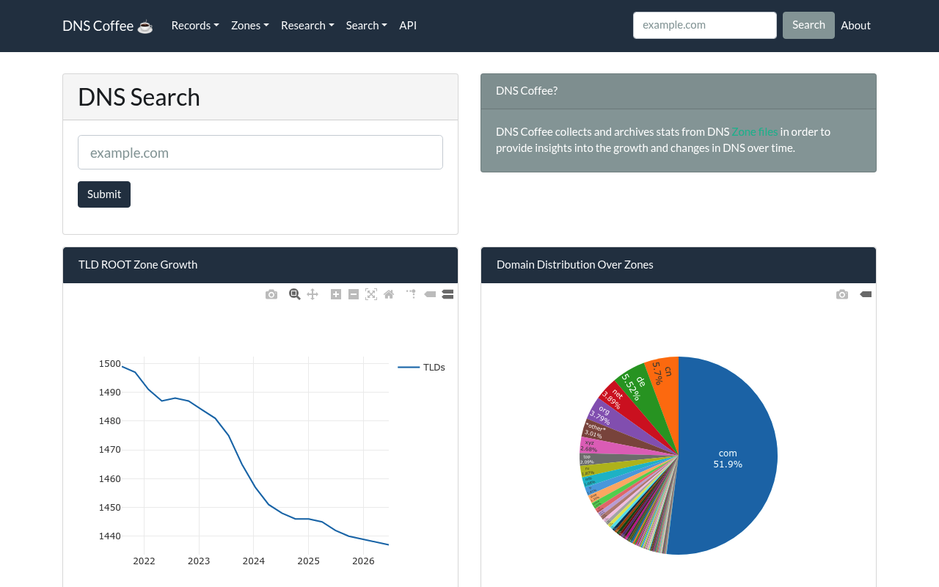Zoom in on the TLD growth chart
This screenshot has height=587, width=939.
(336, 294)
